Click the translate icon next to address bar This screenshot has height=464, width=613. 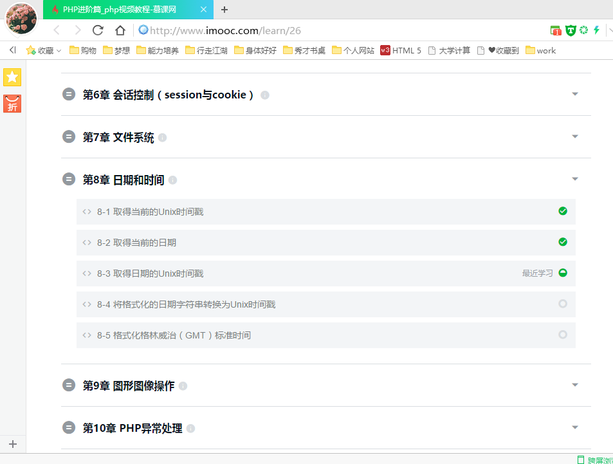point(554,30)
